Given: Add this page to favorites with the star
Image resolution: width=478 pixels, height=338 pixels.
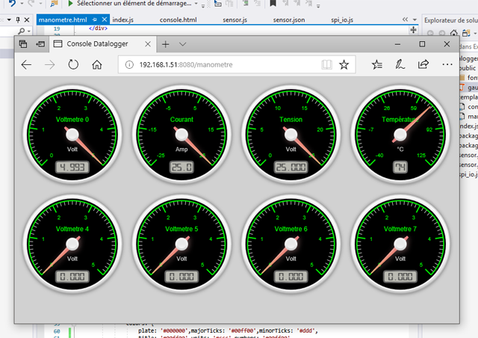Looking at the screenshot, I should [344, 64].
